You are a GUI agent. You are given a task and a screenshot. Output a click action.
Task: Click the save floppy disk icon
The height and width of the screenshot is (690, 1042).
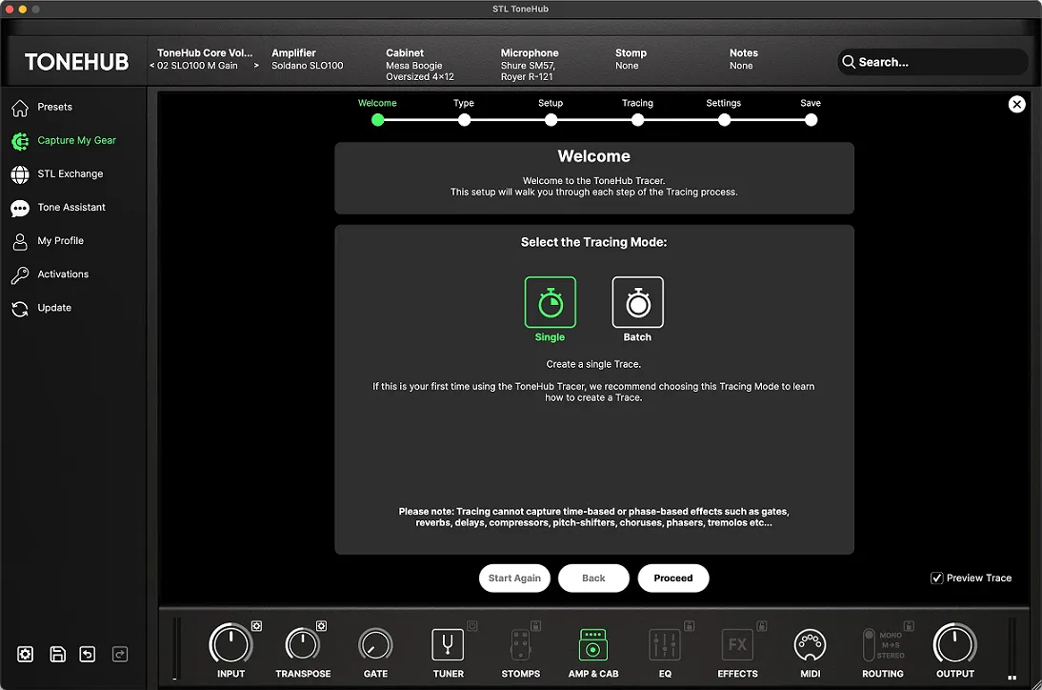coord(58,654)
